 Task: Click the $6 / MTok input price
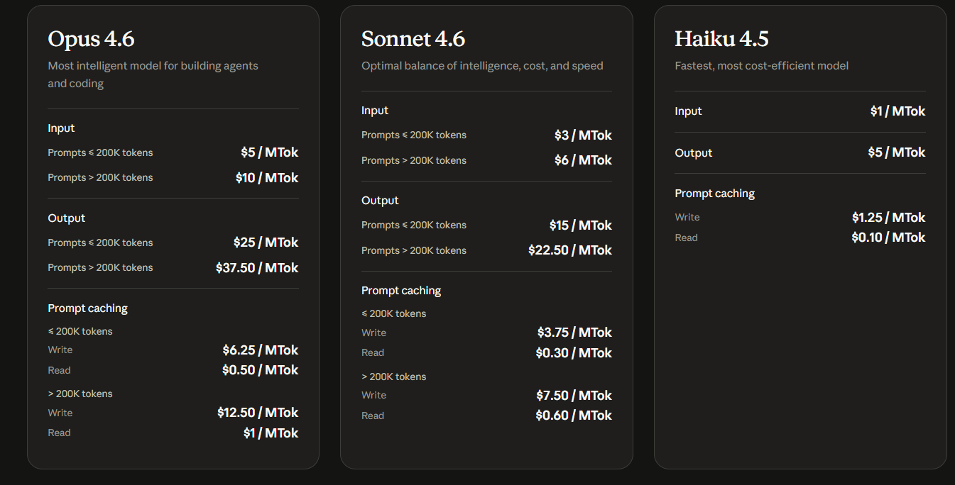pos(583,160)
